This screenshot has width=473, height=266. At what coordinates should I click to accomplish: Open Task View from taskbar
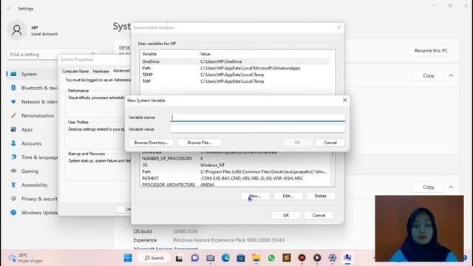pyautogui.click(x=179, y=258)
